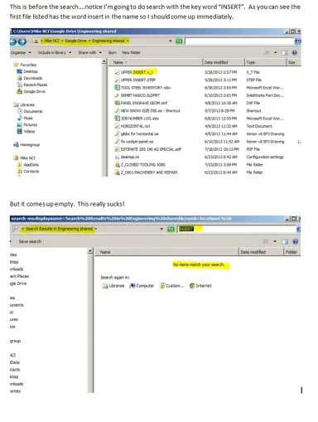Open Google Drive under Favorites
The image size is (318, 422).
pos(31,91)
